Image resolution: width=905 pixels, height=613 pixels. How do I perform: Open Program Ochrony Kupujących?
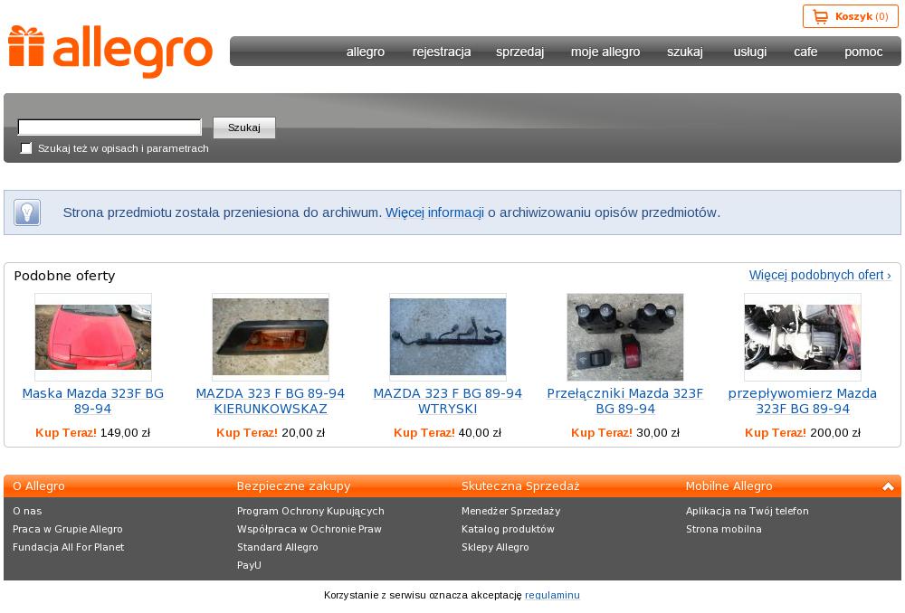click(310, 511)
